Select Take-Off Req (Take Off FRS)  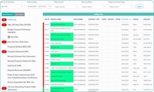pos(19,25)
